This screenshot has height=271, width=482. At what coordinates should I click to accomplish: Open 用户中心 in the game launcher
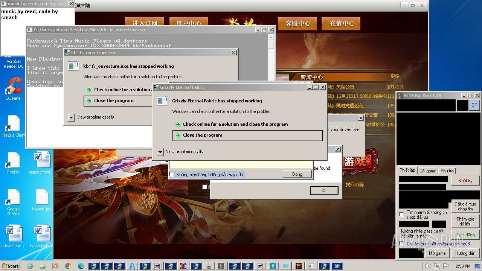189,22
